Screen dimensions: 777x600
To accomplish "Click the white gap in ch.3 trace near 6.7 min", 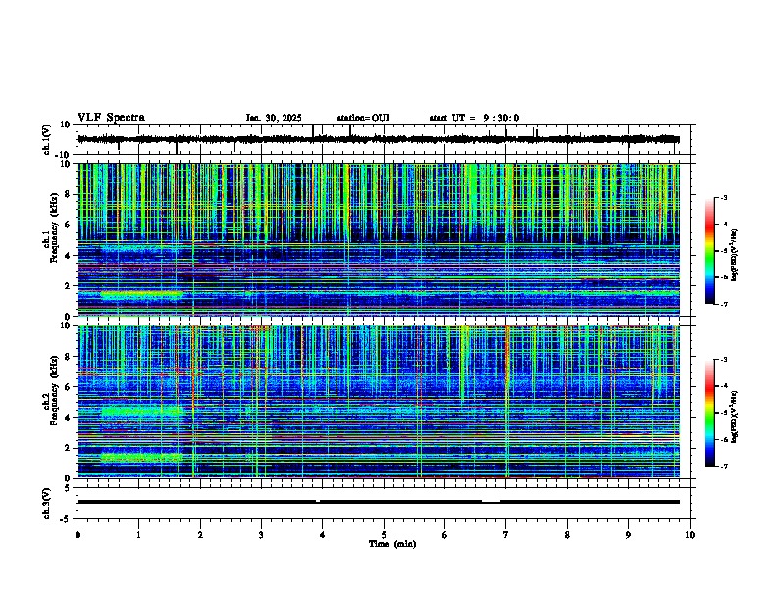I will click(x=491, y=502).
